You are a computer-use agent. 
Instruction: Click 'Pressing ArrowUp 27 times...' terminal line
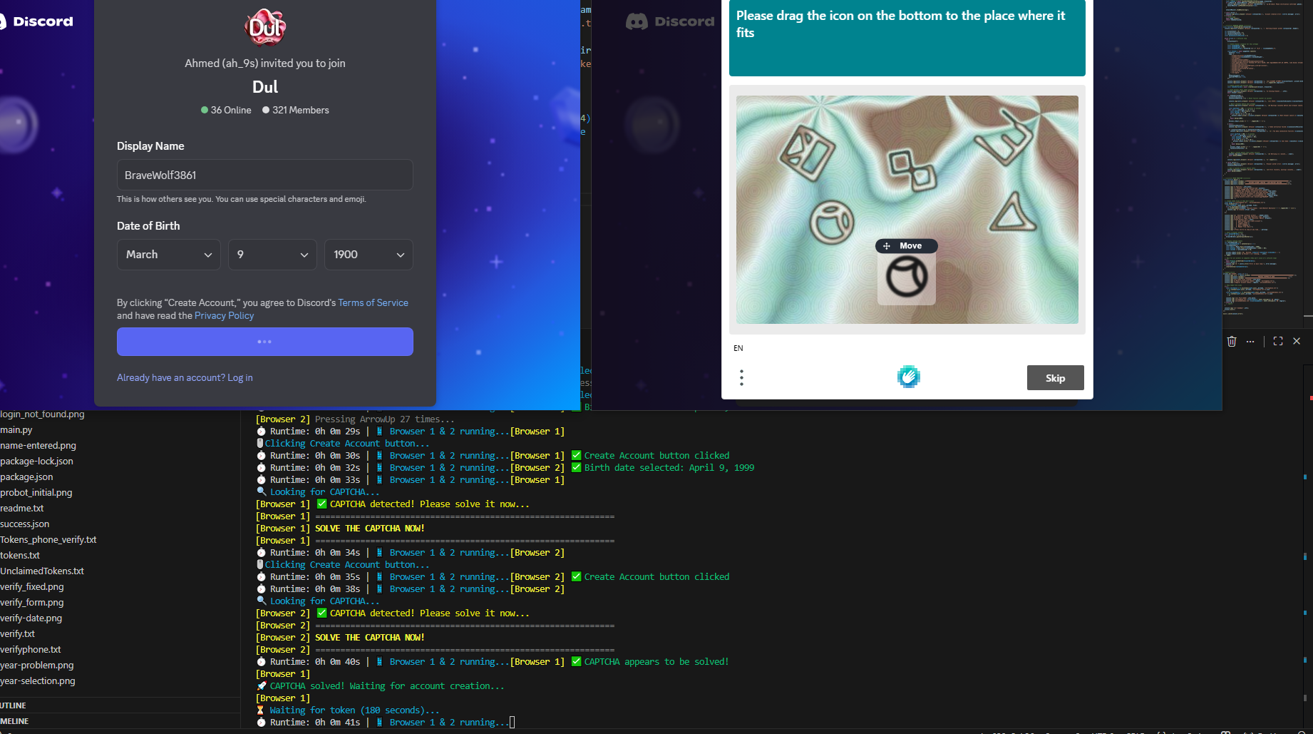point(384,419)
